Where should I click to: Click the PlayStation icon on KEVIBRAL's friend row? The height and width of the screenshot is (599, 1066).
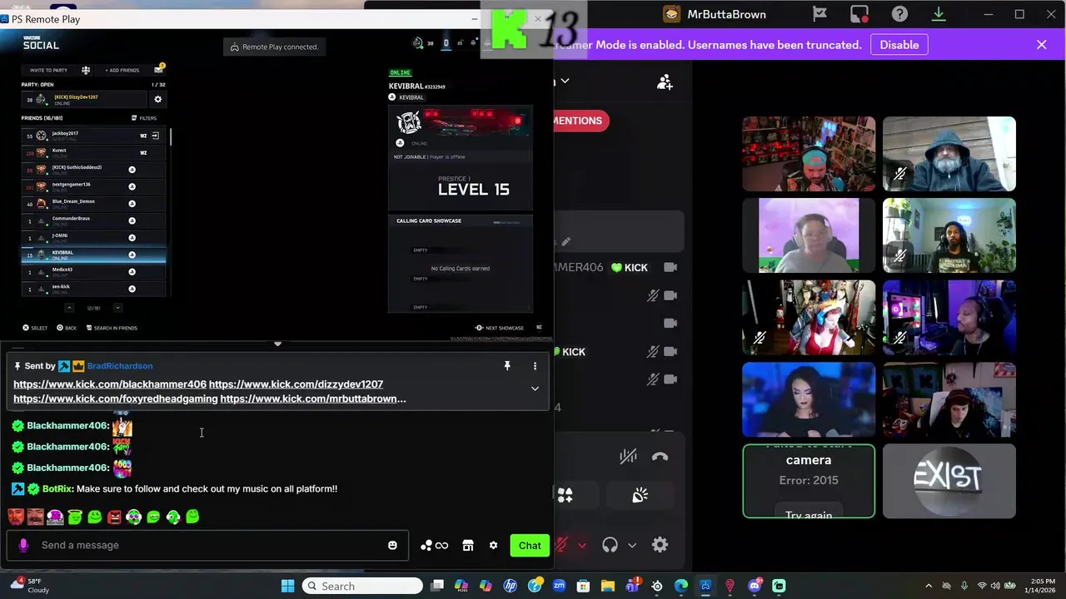pos(132,255)
